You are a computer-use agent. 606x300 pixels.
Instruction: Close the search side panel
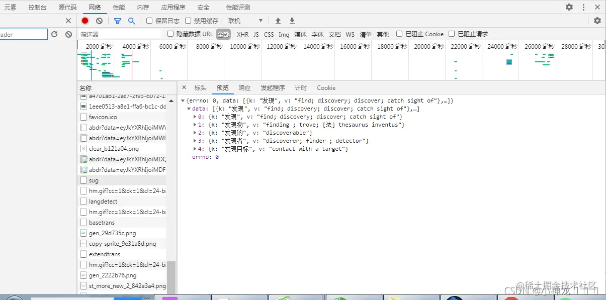(x=68, y=21)
